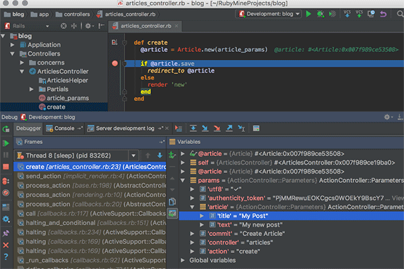Move to previous frame with up arrow
This screenshot has height=269, width=404.
(147, 155)
